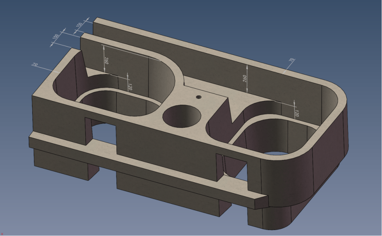Image resolution: width=382 pixels, height=236 pixels.
Task: Pick the lower 150 dimension label
Action: click(x=56, y=36)
